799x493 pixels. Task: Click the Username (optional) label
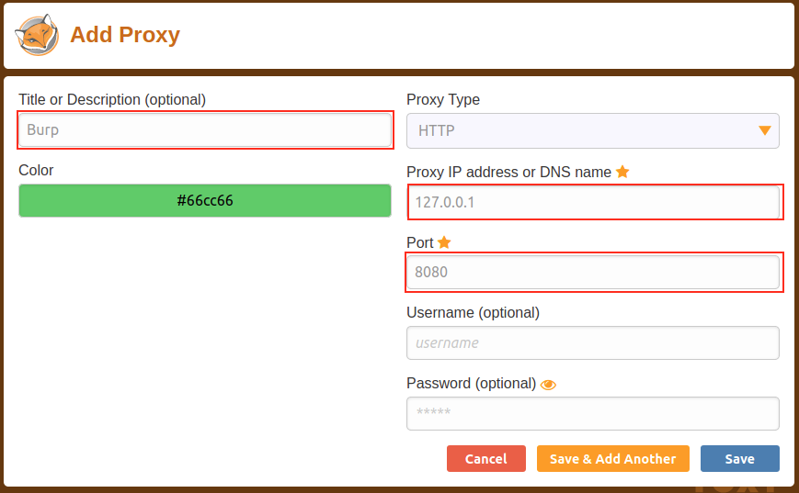[x=473, y=312]
